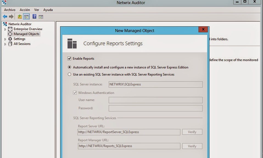Image resolution: width=263 pixels, height=158 pixels.
Task: Expand the Settings tree node
Action: pos(5,39)
